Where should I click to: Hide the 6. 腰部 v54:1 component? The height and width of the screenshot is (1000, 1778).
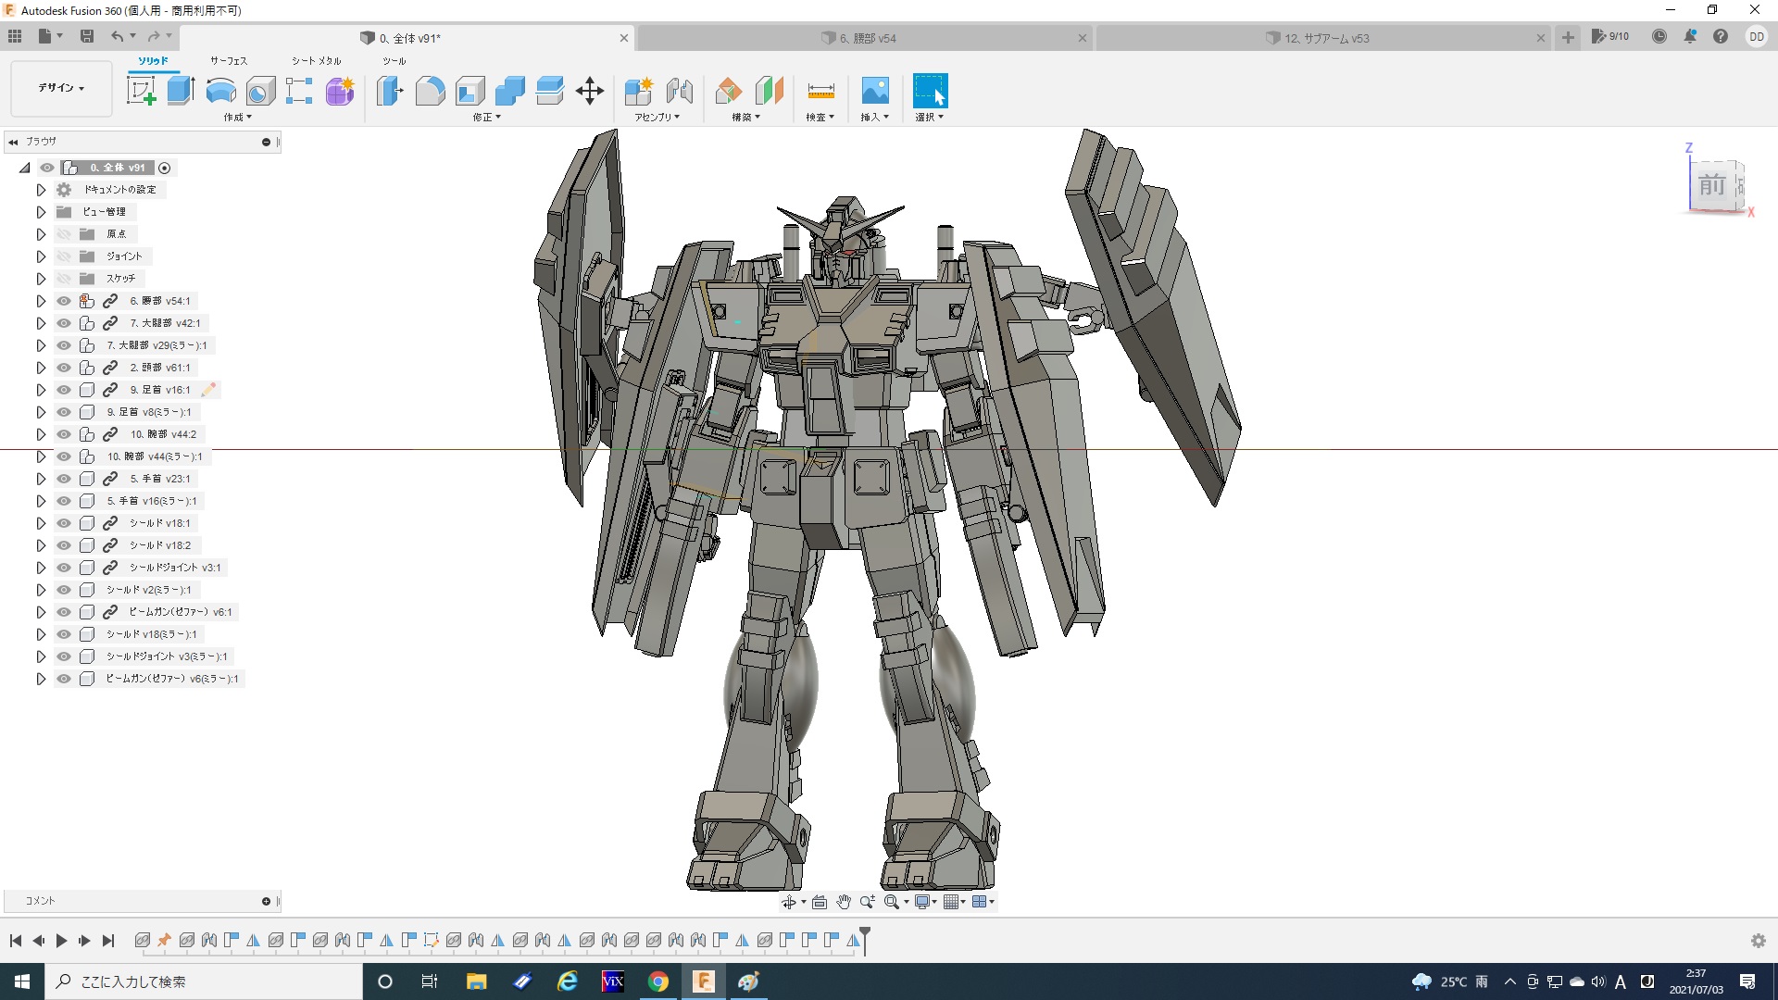click(x=63, y=301)
